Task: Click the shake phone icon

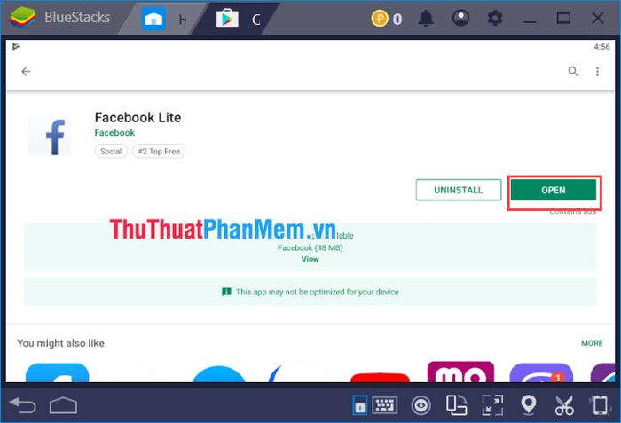Action: (x=600, y=405)
